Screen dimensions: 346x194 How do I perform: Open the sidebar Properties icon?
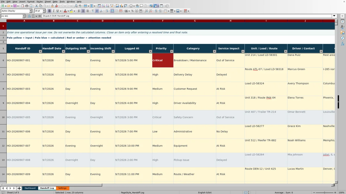[x=343, y=21]
